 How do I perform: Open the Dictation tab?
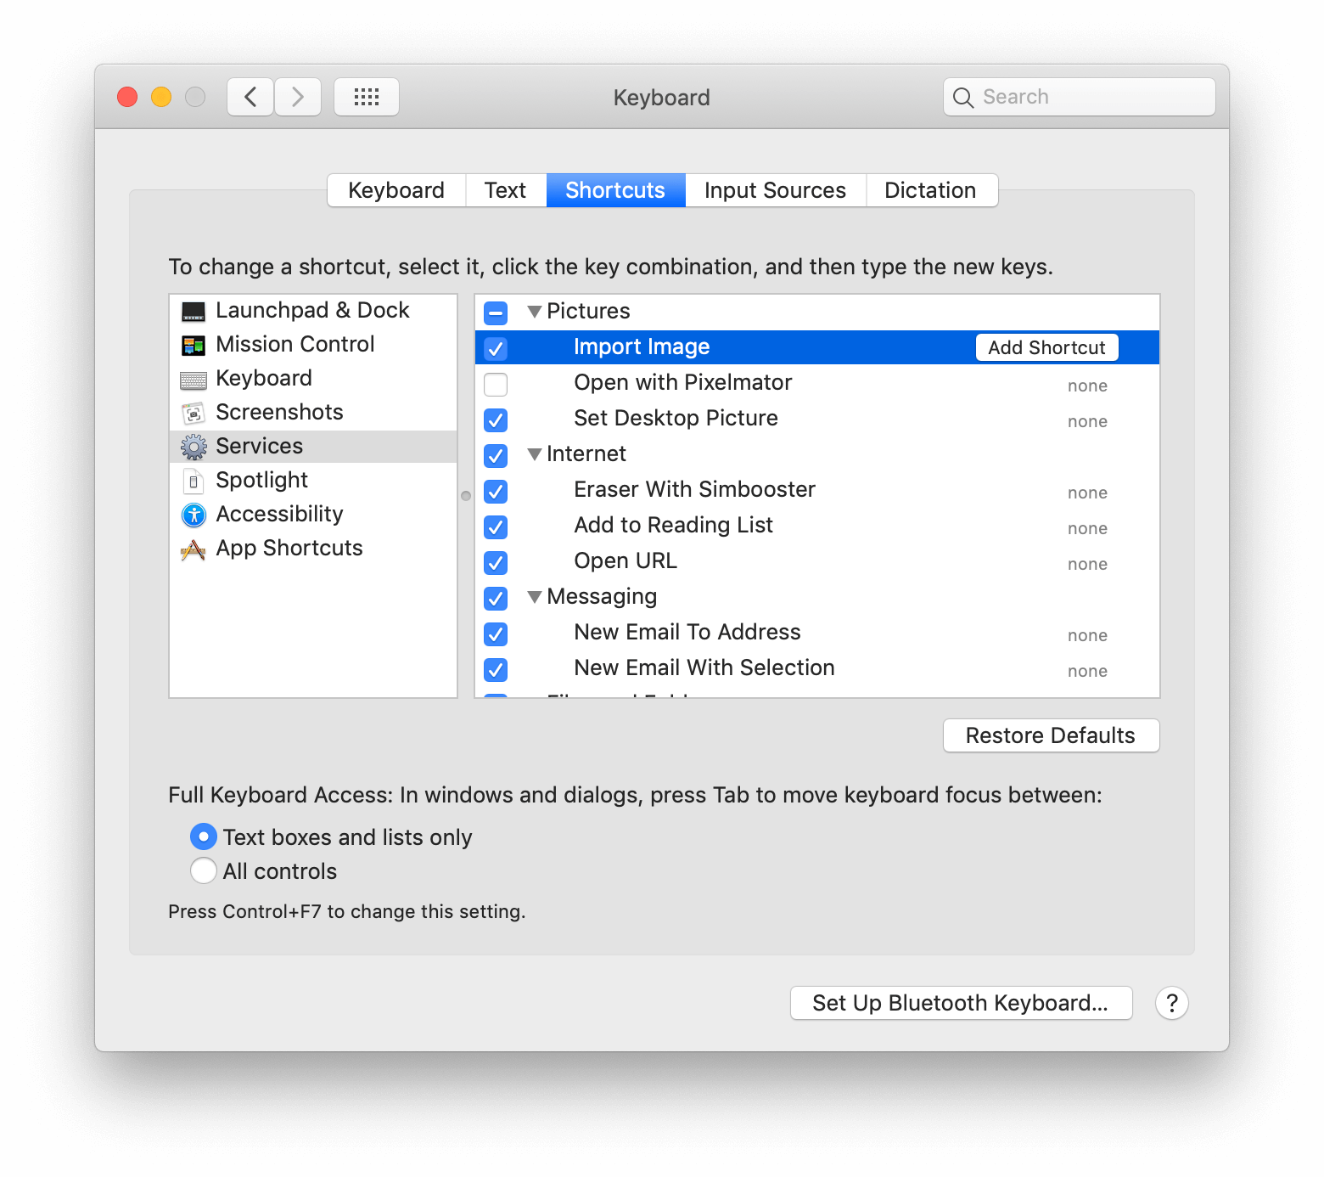[931, 190]
